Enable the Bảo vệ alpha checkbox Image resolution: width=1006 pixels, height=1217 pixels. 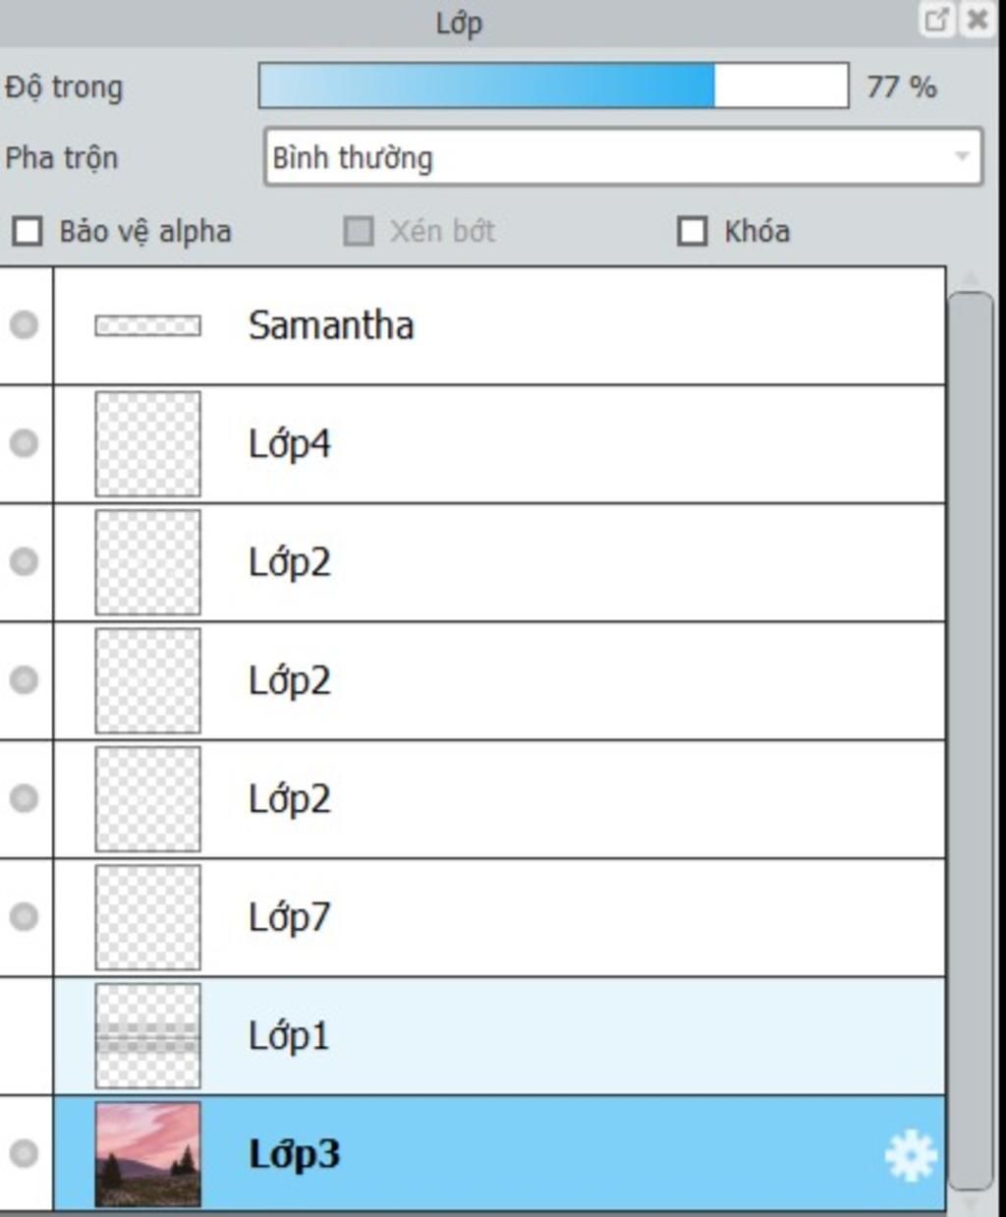(27, 231)
